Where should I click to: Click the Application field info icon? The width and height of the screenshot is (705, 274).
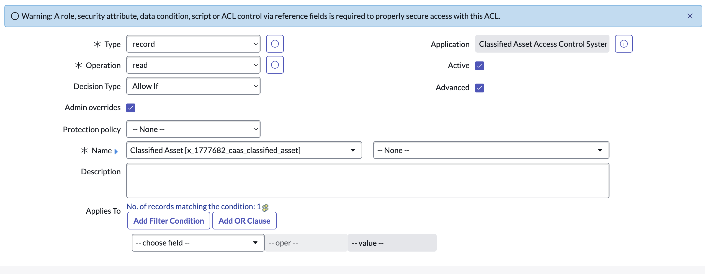[624, 44]
